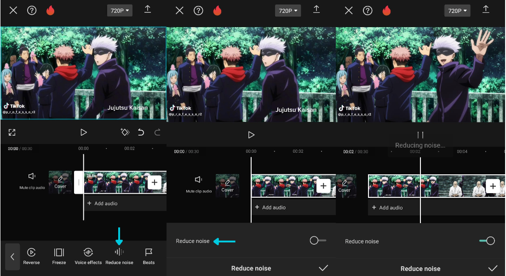Tap export upload icon in middle panel
Viewport: 506px width, 276px height.
pos(316,9)
